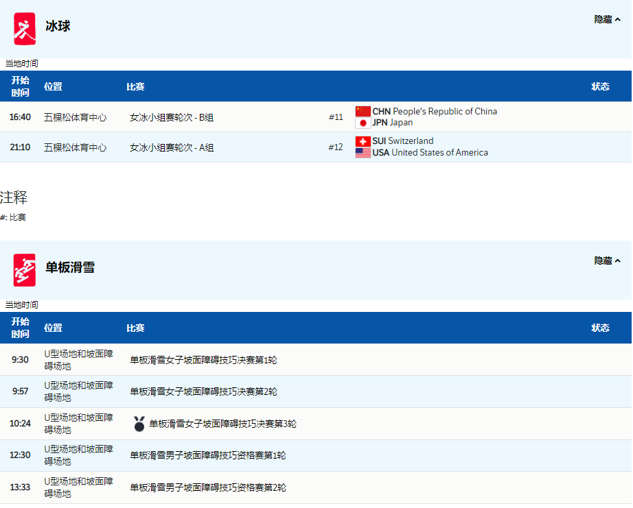Click the ice hockey sport icon

tap(25, 29)
